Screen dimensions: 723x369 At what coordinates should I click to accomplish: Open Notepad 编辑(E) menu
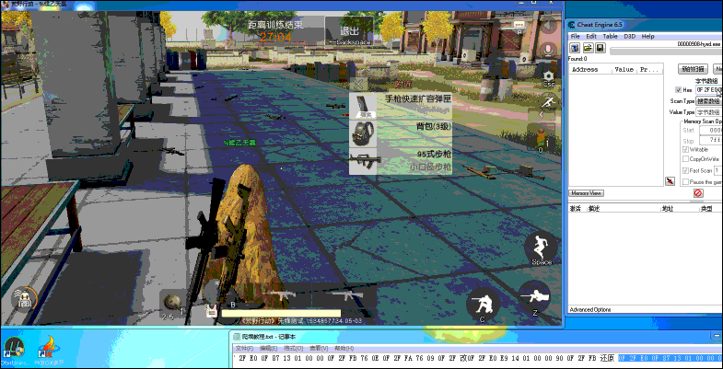coord(268,348)
